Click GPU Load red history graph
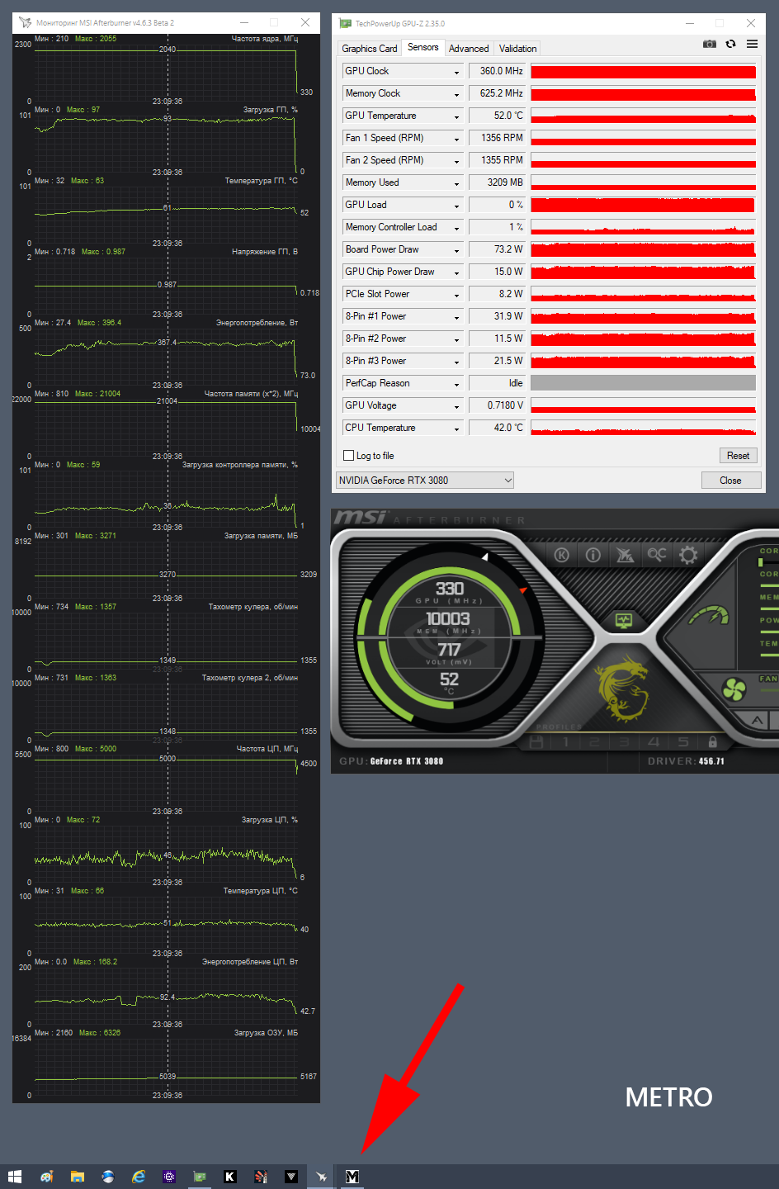The image size is (779, 1189). [x=643, y=205]
